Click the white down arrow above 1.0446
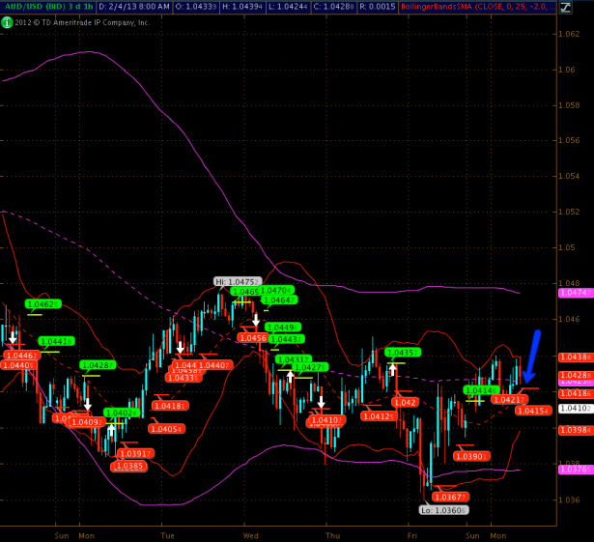This screenshot has height=542, width=594. [x=14, y=338]
